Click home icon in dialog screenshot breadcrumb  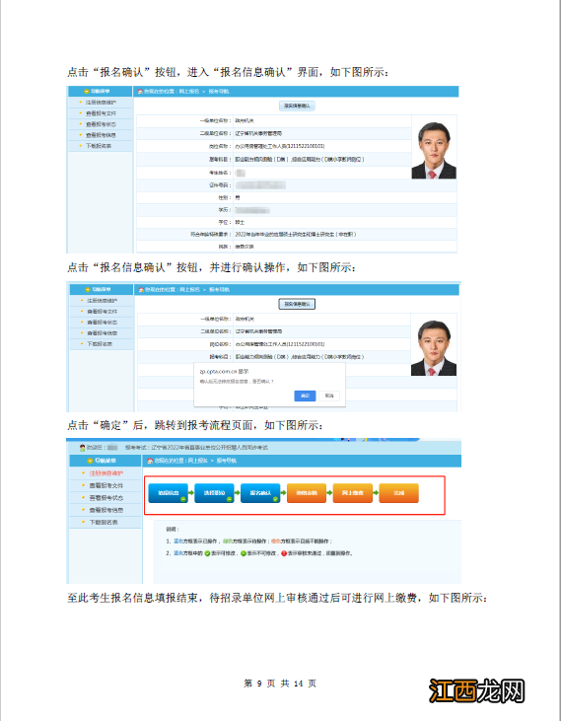pos(141,290)
